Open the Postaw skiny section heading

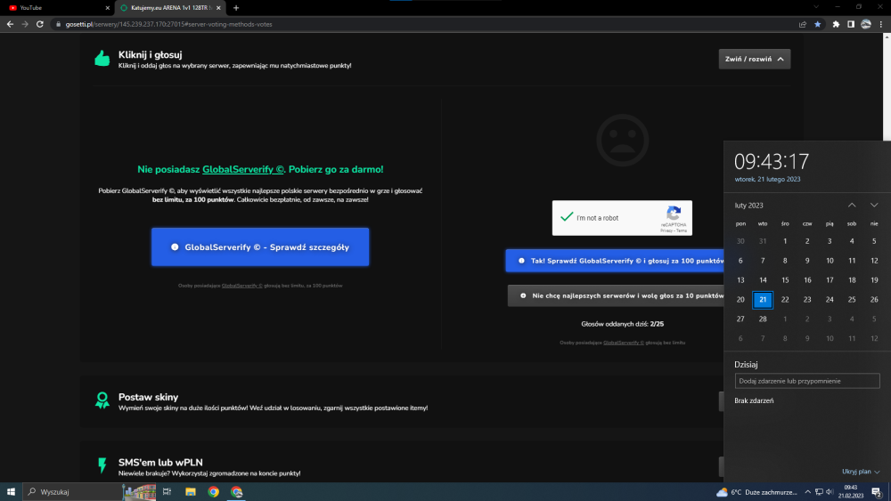click(148, 397)
